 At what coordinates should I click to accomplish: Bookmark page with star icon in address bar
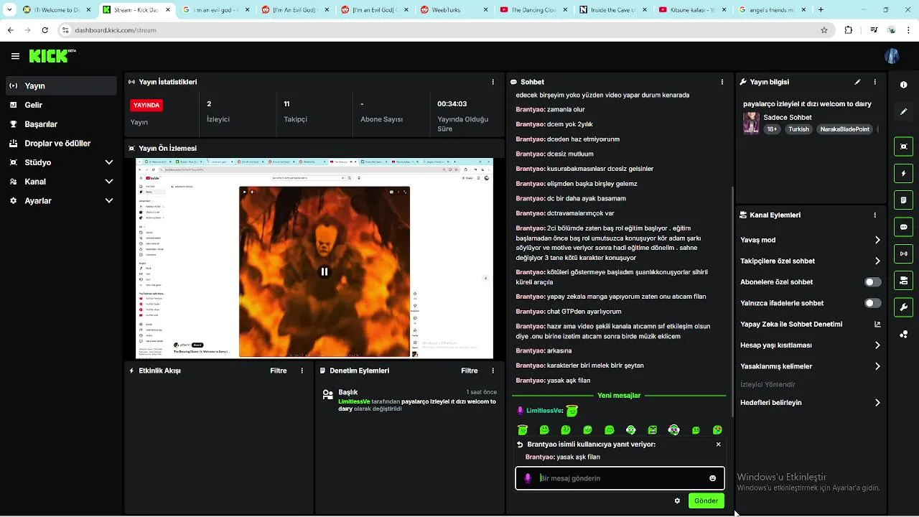[824, 30]
